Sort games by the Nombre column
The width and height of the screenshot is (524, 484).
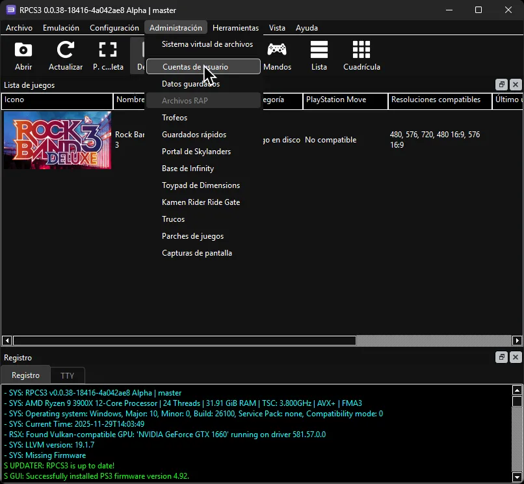pyautogui.click(x=130, y=100)
